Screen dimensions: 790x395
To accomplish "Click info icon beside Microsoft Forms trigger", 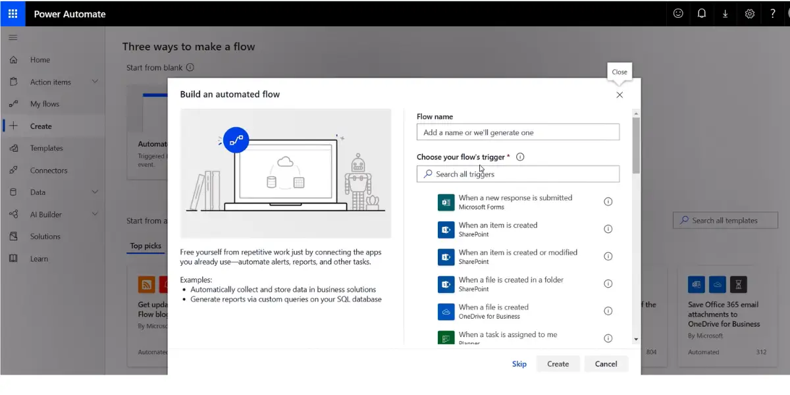I will (608, 202).
